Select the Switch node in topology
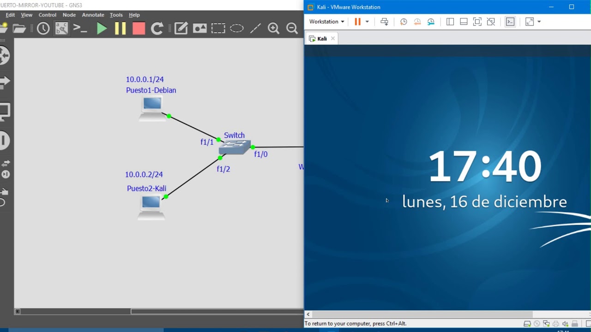This screenshot has width=591, height=332. [x=235, y=147]
